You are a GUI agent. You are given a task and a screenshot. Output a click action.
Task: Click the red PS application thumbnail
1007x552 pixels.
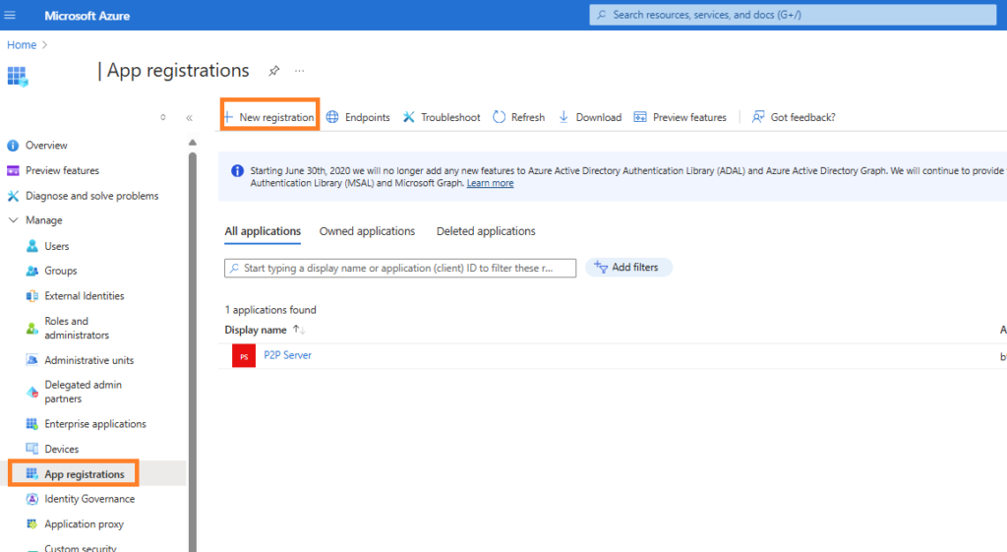(244, 356)
